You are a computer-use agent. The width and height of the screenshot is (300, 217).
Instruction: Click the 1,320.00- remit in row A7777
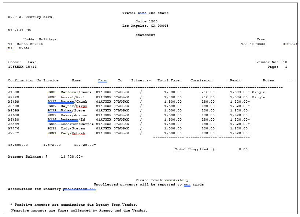pyautogui.click(x=240, y=133)
